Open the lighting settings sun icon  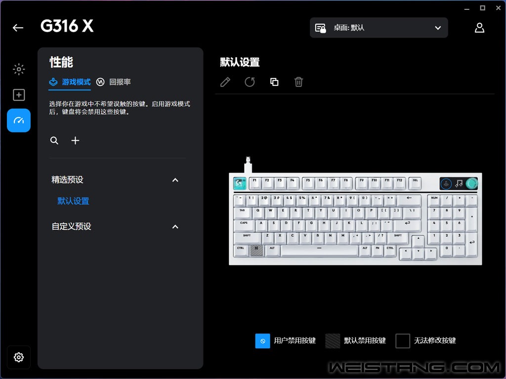coord(19,69)
